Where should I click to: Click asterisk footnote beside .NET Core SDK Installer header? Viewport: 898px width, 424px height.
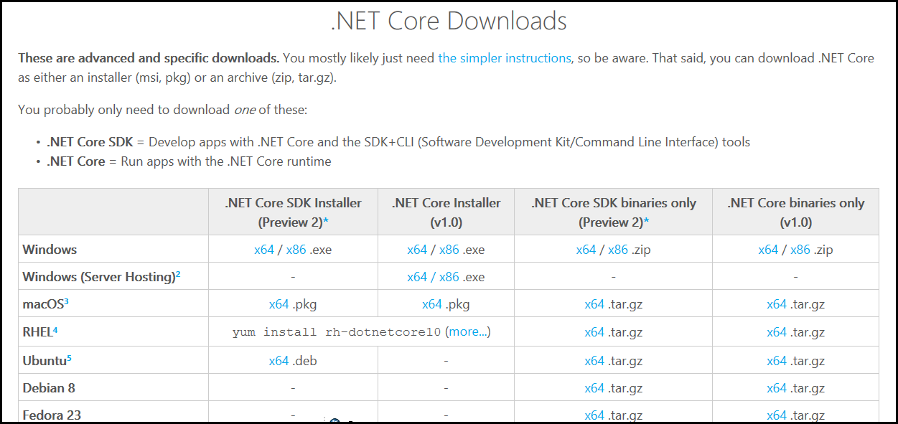pos(325,222)
